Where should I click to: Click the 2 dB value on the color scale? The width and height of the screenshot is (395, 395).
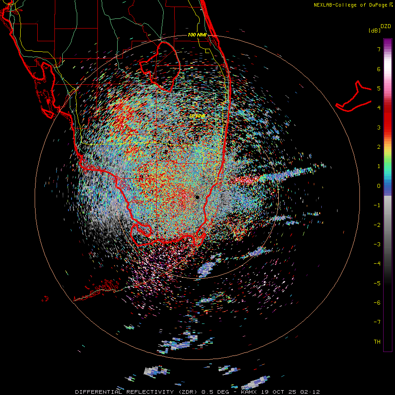point(379,147)
